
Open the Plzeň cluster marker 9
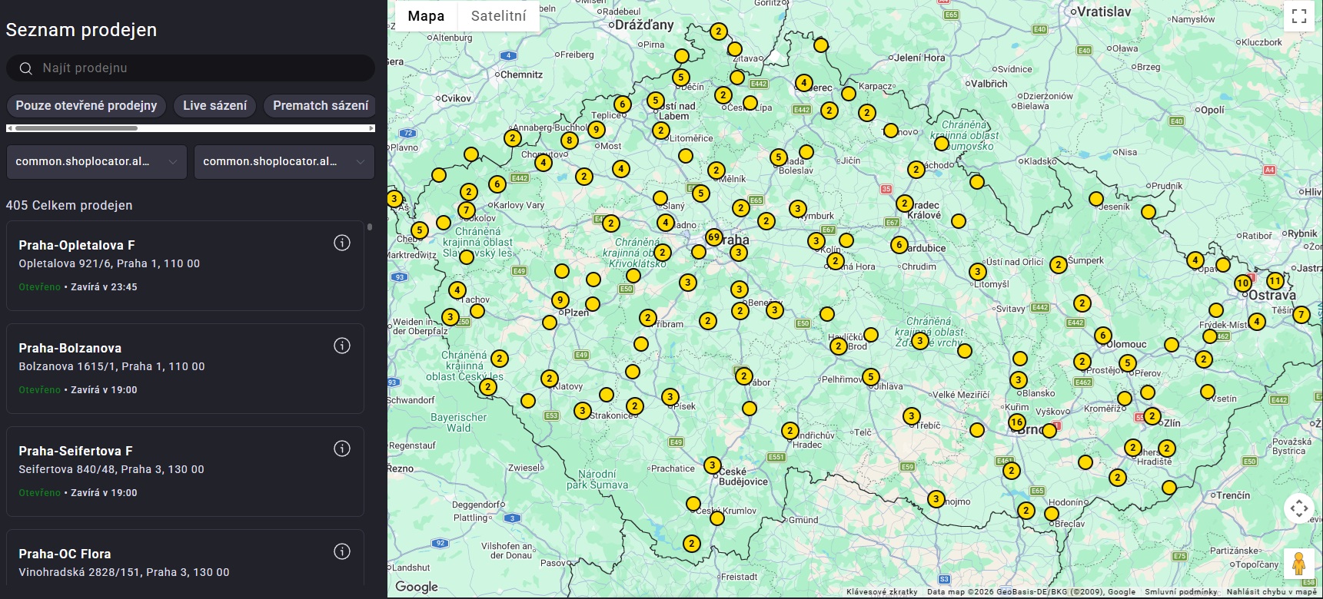(x=560, y=299)
